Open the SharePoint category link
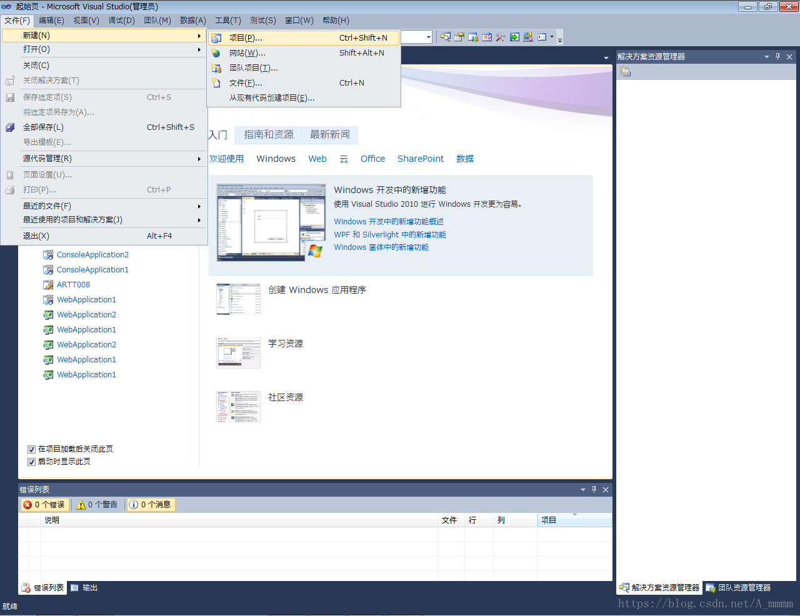Viewport: 800px width, 616px height. tap(421, 159)
